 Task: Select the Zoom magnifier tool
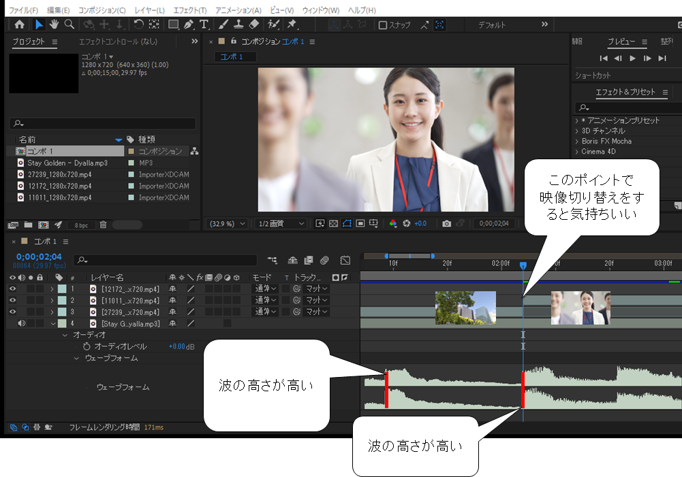(x=69, y=24)
